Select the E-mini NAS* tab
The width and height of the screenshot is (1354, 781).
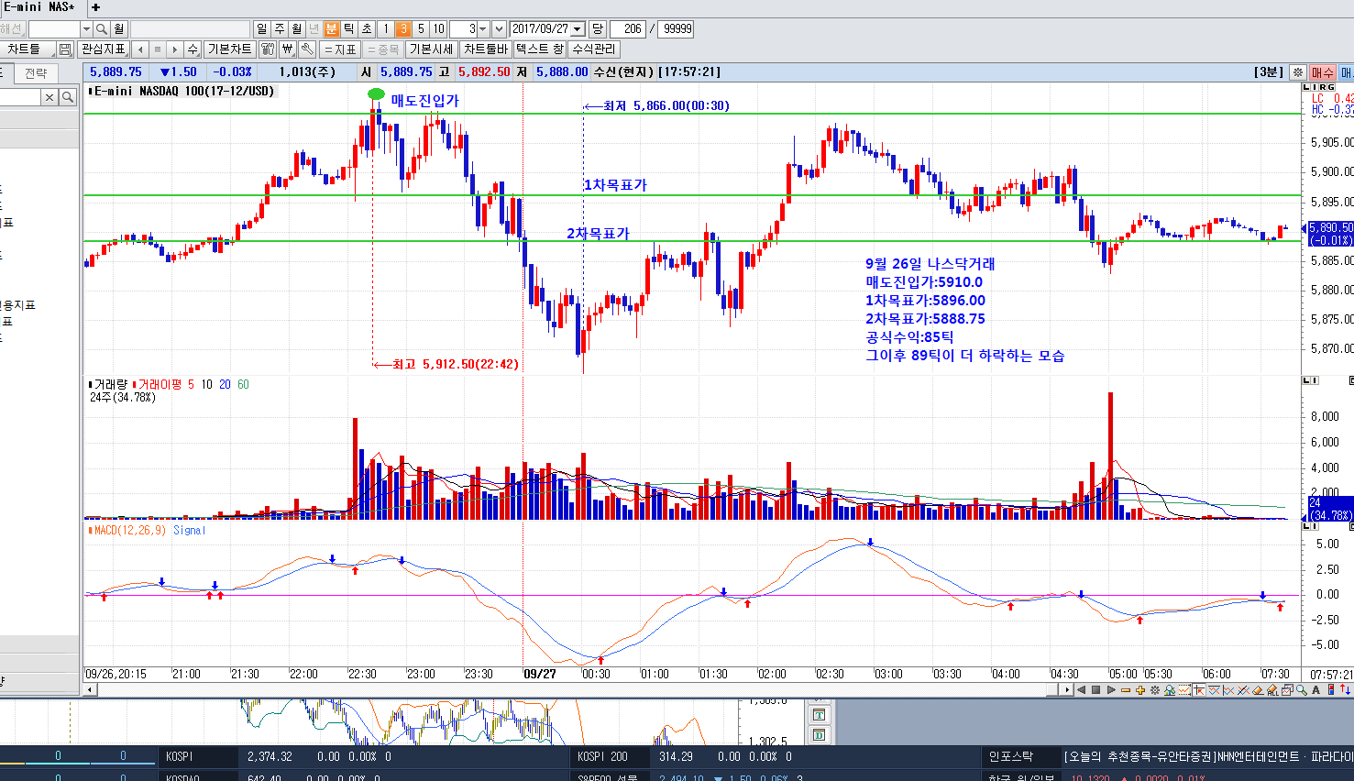click(42, 7)
